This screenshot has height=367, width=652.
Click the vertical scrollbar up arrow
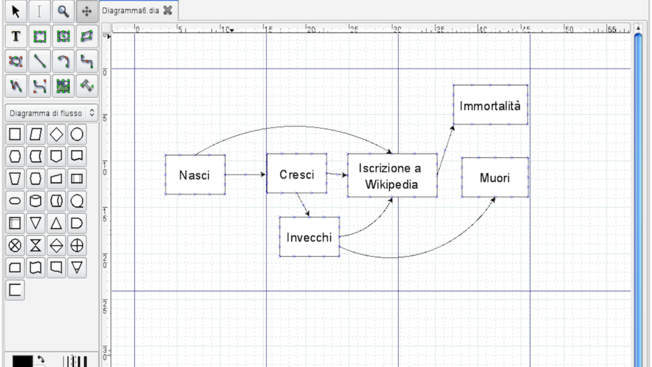coord(639,28)
